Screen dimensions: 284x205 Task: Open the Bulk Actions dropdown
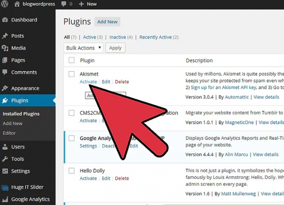pyautogui.click(x=83, y=48)
